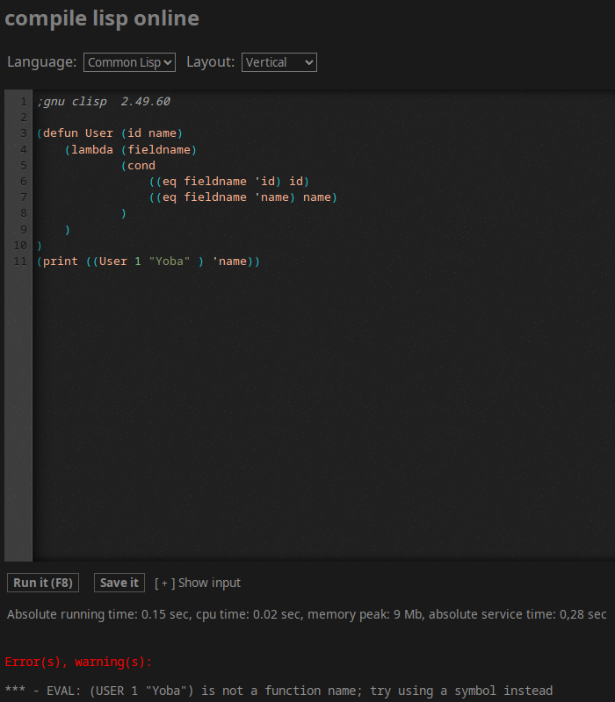Click the "(eq fieldname 'id) id" line
This screenshot has height=702, width=615.
click(x=229, y=182)
